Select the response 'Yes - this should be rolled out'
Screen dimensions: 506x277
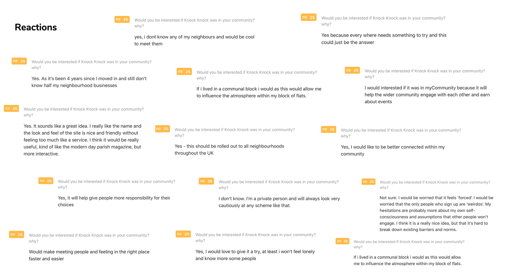229,150
